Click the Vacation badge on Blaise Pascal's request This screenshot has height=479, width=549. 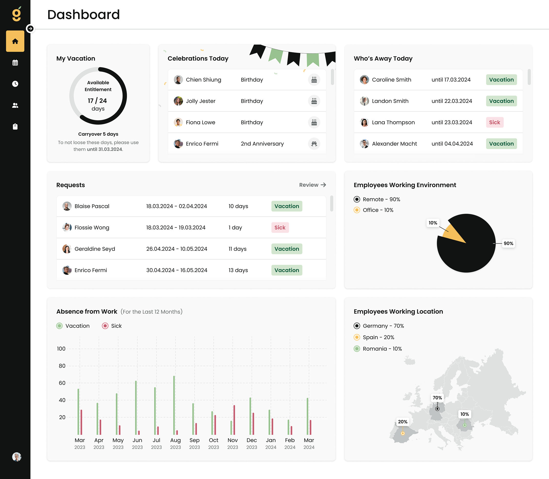click(x=287, y=206)
